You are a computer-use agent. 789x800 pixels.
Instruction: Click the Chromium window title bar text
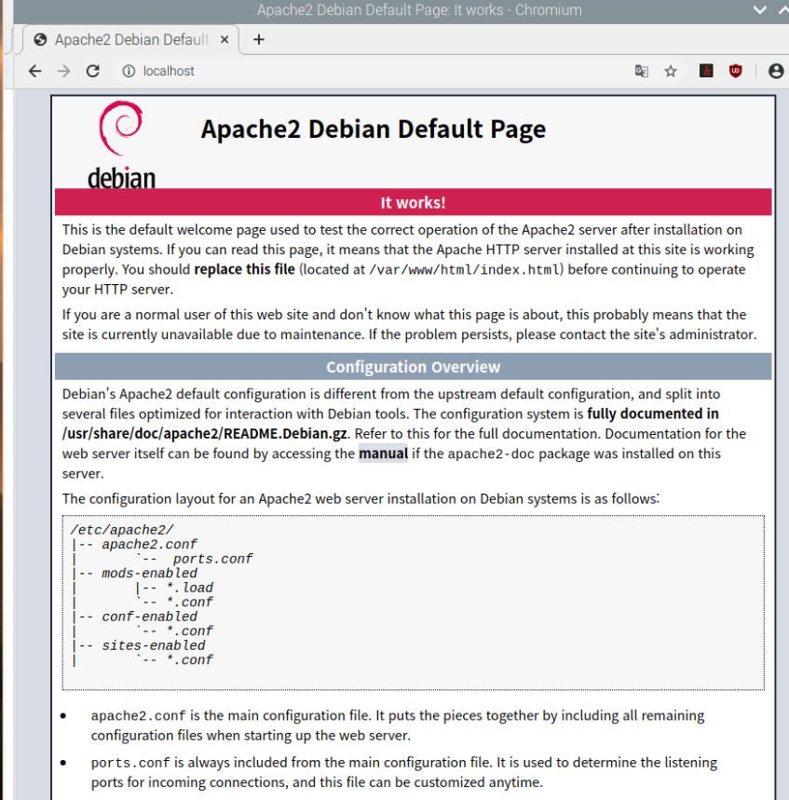pos(419,10)
